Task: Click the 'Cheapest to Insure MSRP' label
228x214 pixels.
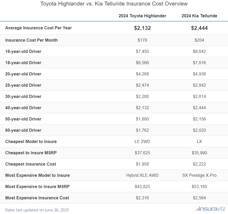Action: 31,153
